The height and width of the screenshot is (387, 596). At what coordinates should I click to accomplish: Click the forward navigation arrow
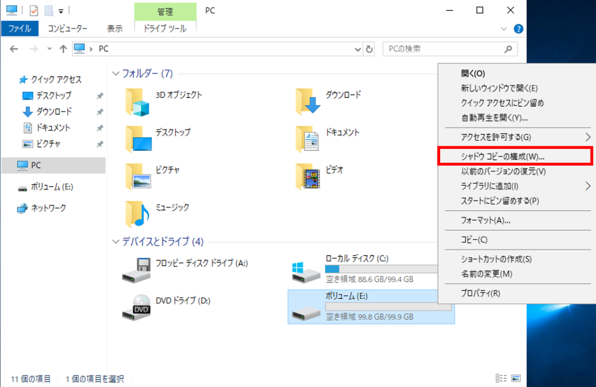33,49
